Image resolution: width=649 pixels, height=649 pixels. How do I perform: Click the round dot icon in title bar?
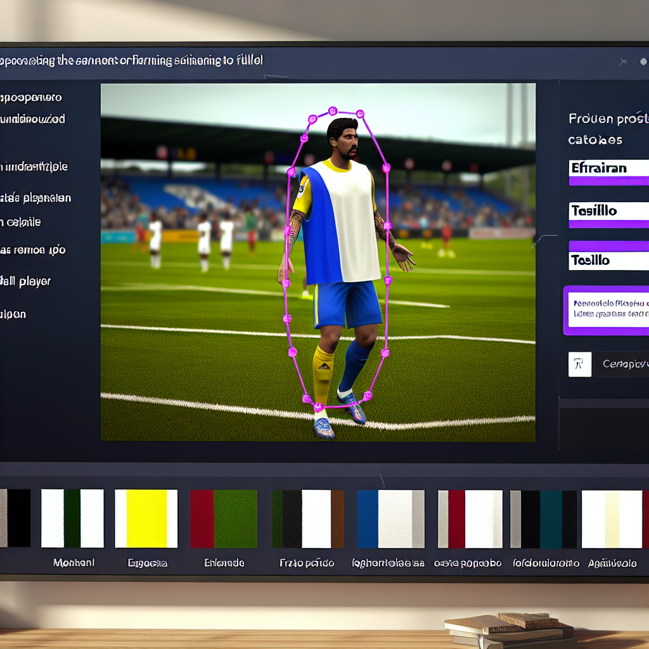pyautogui.click(x=643, y=61)
